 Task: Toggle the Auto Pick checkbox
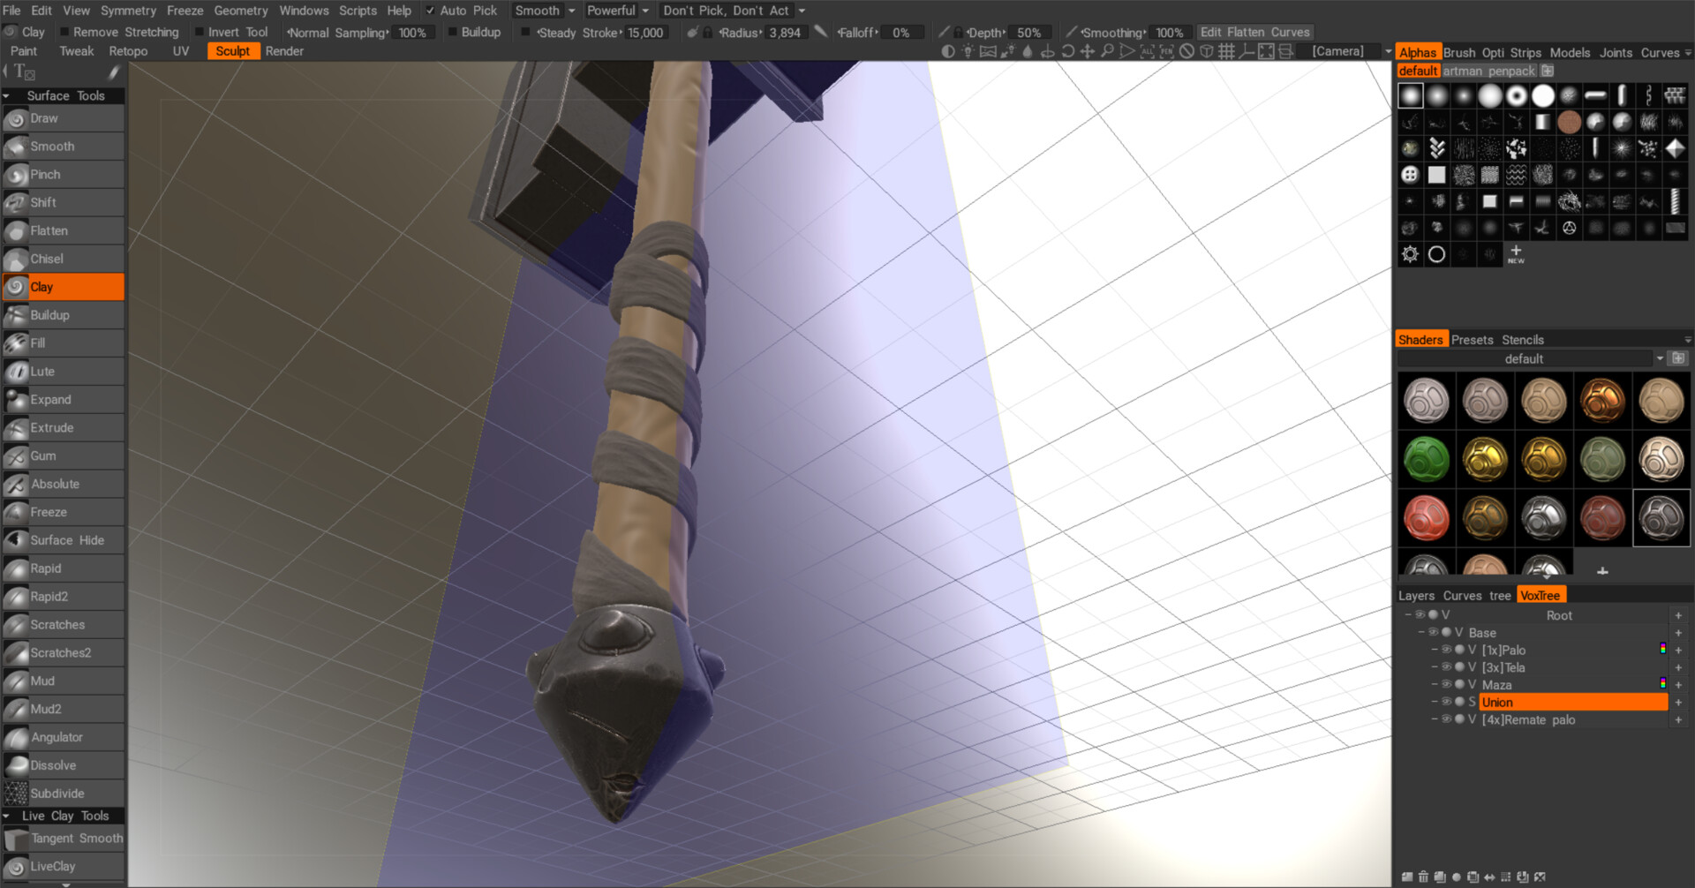coord(430,11)
